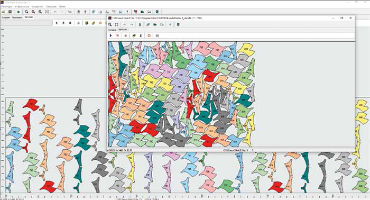
Task: Click the orange circle icon in nesting window toolbar
Action: (x=149, y=35)
